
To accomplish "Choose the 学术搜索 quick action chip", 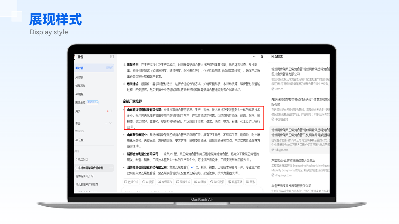I will 217,182.
